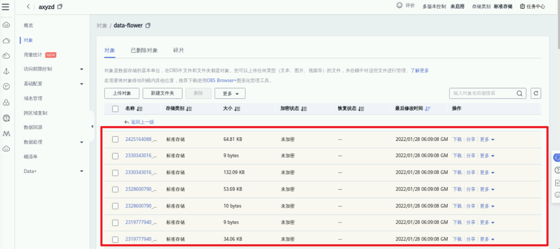This screenshot has height=249, width=560.
Task: Open the toolbar 更多 dropdown
Action: tap(230, 93)
